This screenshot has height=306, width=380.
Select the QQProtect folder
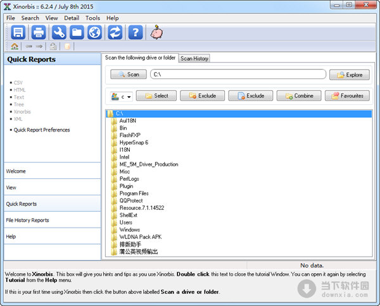pyautogui.click(x=131, y=200)
